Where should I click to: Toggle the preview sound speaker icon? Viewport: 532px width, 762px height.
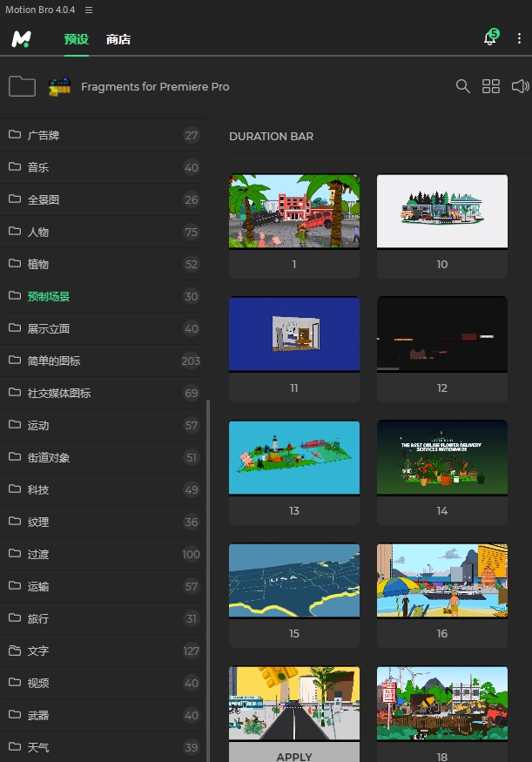click(x=520, y=86)
